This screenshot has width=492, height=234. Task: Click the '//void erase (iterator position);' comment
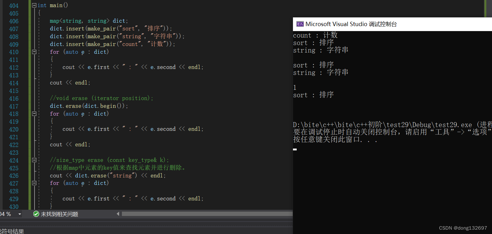tap(101, 98)
